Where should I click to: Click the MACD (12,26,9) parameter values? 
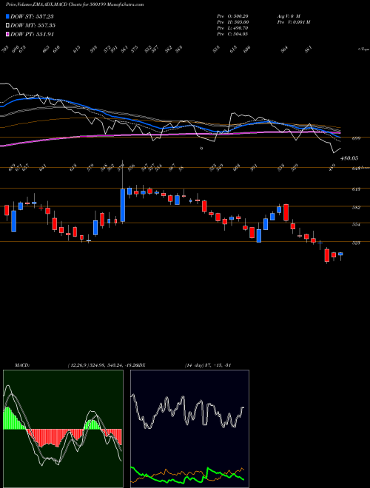pyautogui.click(x=102, y=365)
